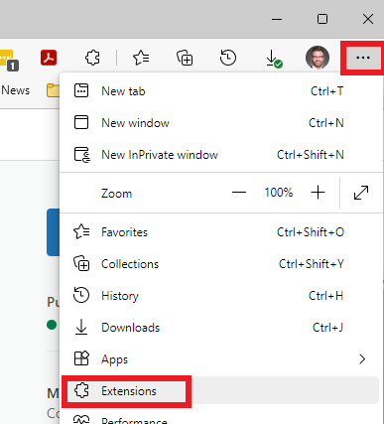Decrease zoom with minus button
This screenshot has height=424, width=384.
tap(239, 193)
